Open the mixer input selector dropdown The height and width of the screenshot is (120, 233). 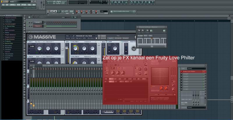click(196, 69)
